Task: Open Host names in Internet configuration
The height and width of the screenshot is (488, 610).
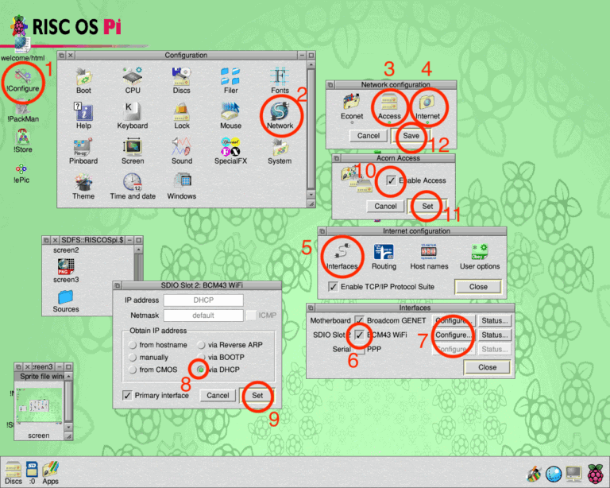Action: 429,257
